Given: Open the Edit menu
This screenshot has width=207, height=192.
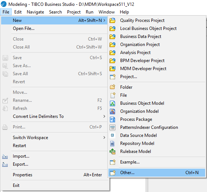Looking at the screenshot, I should [18, 12].
